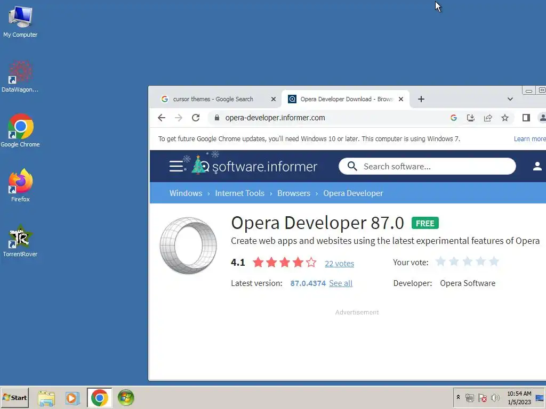The image size is (546, 409).
Task: Bookmark this tab with star icon
Action: 505,118
